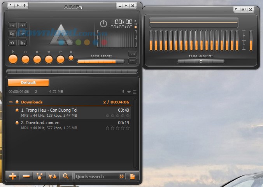Open the equalizer window menu arrow
263x187 pixels.
point(237,9)
